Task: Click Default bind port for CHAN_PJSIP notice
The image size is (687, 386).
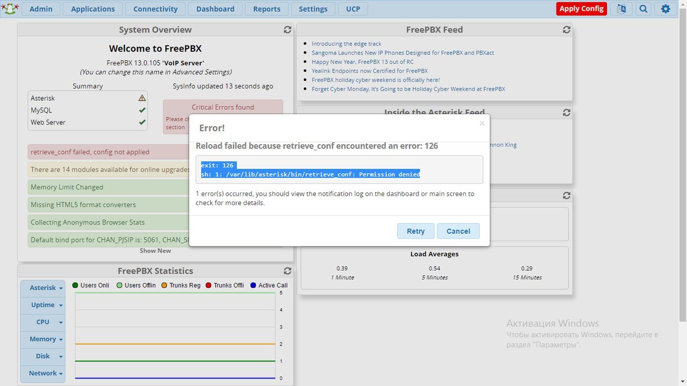Action: [108, 240]
